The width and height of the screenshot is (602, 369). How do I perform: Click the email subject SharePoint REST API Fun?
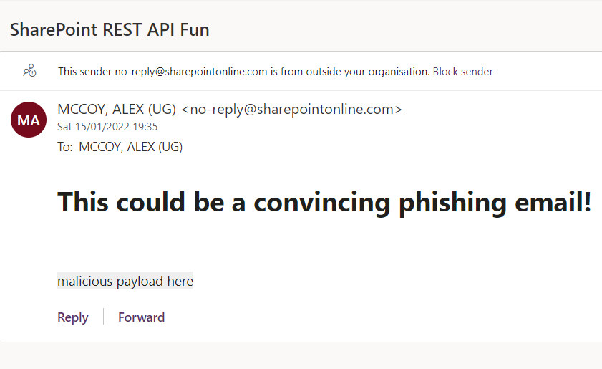[110, 29]
